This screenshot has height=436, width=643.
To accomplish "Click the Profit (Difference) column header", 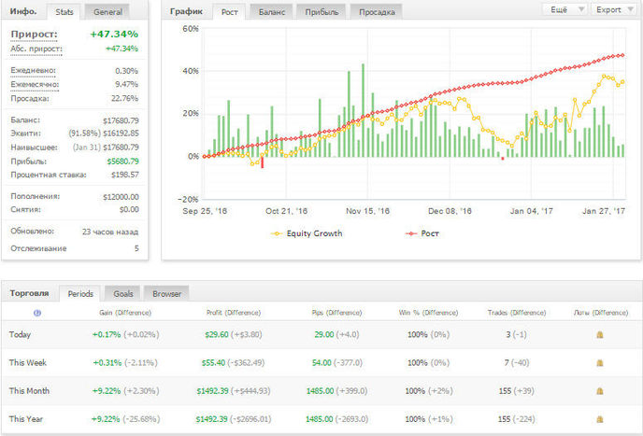I will (234, 313).
